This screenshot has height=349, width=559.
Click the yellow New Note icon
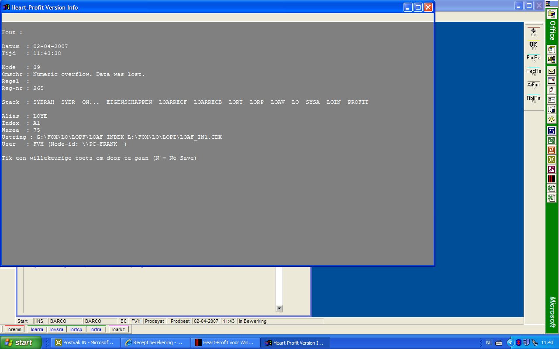tap(552, 119)
